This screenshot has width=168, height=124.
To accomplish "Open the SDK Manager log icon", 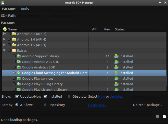I will 164,116.
